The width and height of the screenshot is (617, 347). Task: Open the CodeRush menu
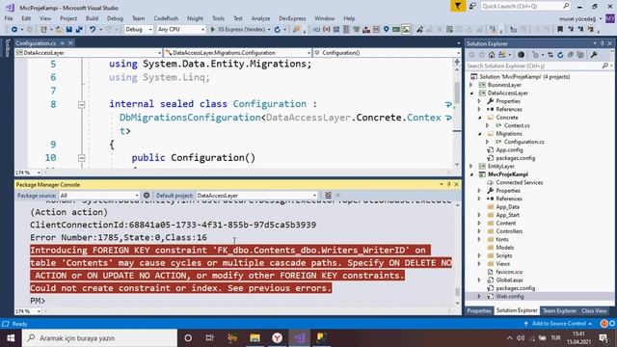(x=166, y=18)
